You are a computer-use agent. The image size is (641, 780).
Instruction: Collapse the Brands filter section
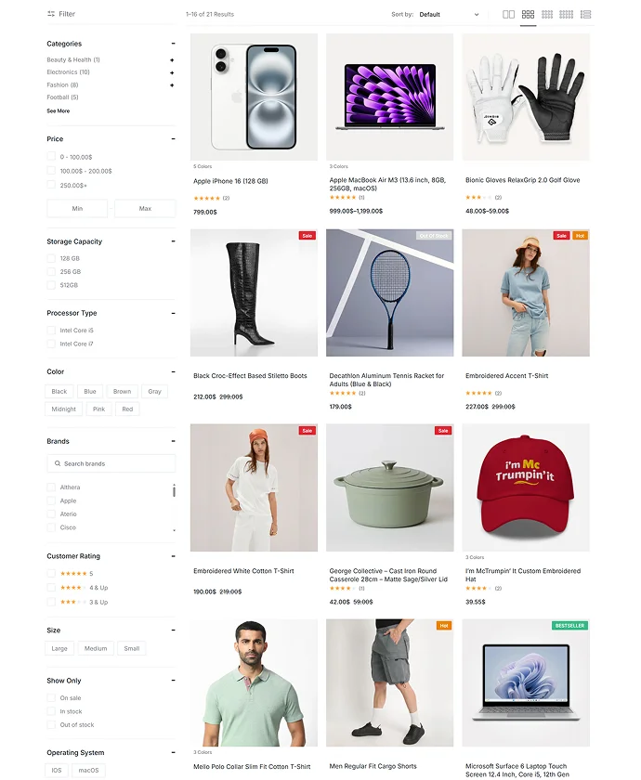(173, 441)
